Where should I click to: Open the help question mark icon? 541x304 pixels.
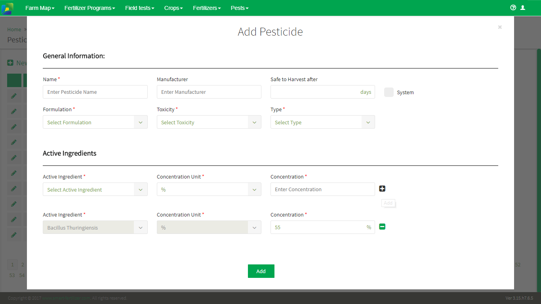click(x=513, y=8)
